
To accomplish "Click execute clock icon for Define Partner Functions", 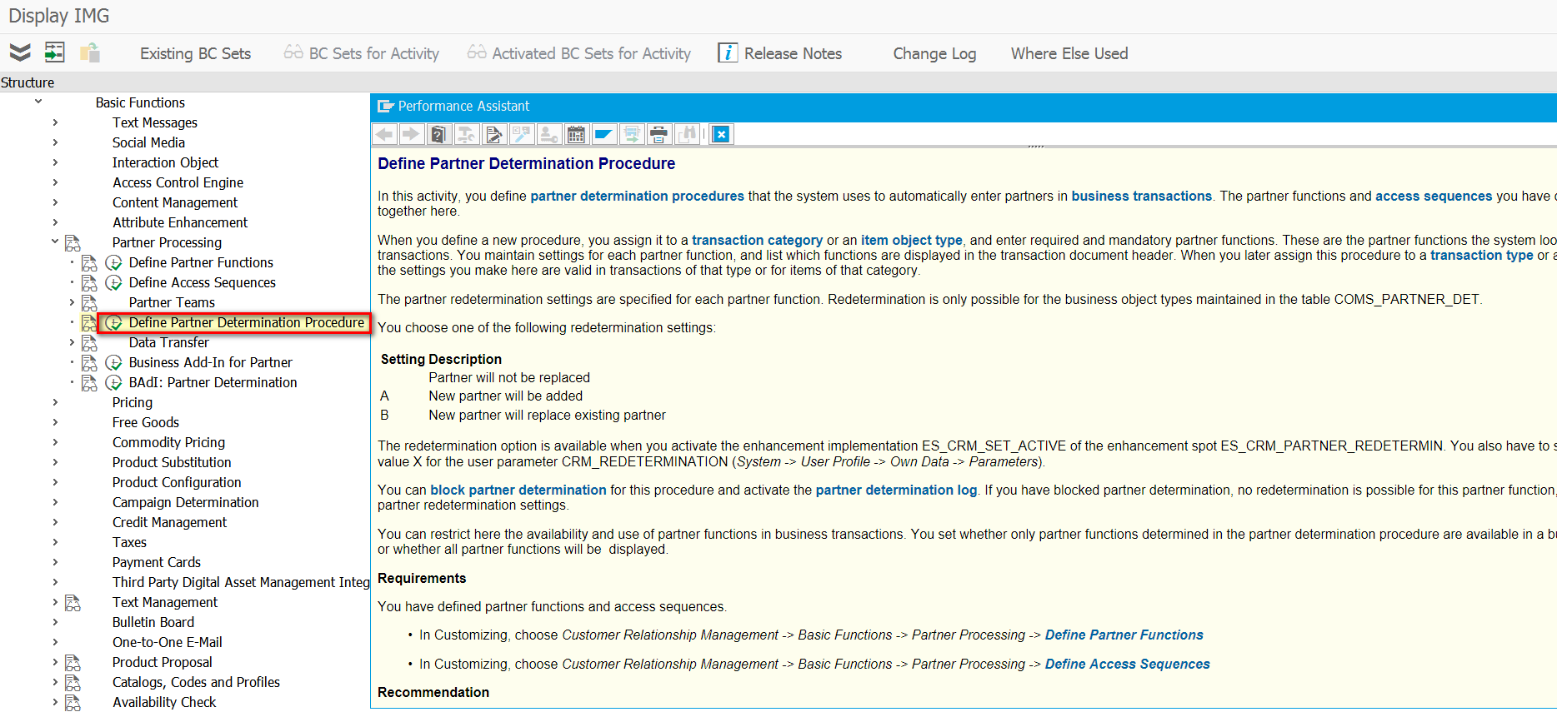I will pyautogui.click(x=114, y=262).
